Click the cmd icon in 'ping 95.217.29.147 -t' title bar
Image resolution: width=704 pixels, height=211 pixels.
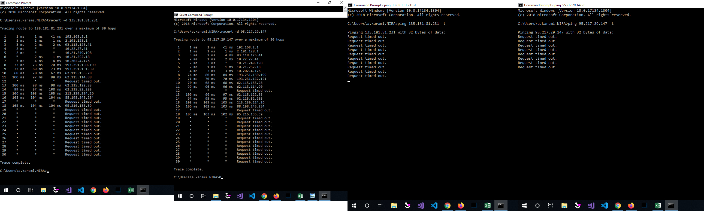[520, 5]
